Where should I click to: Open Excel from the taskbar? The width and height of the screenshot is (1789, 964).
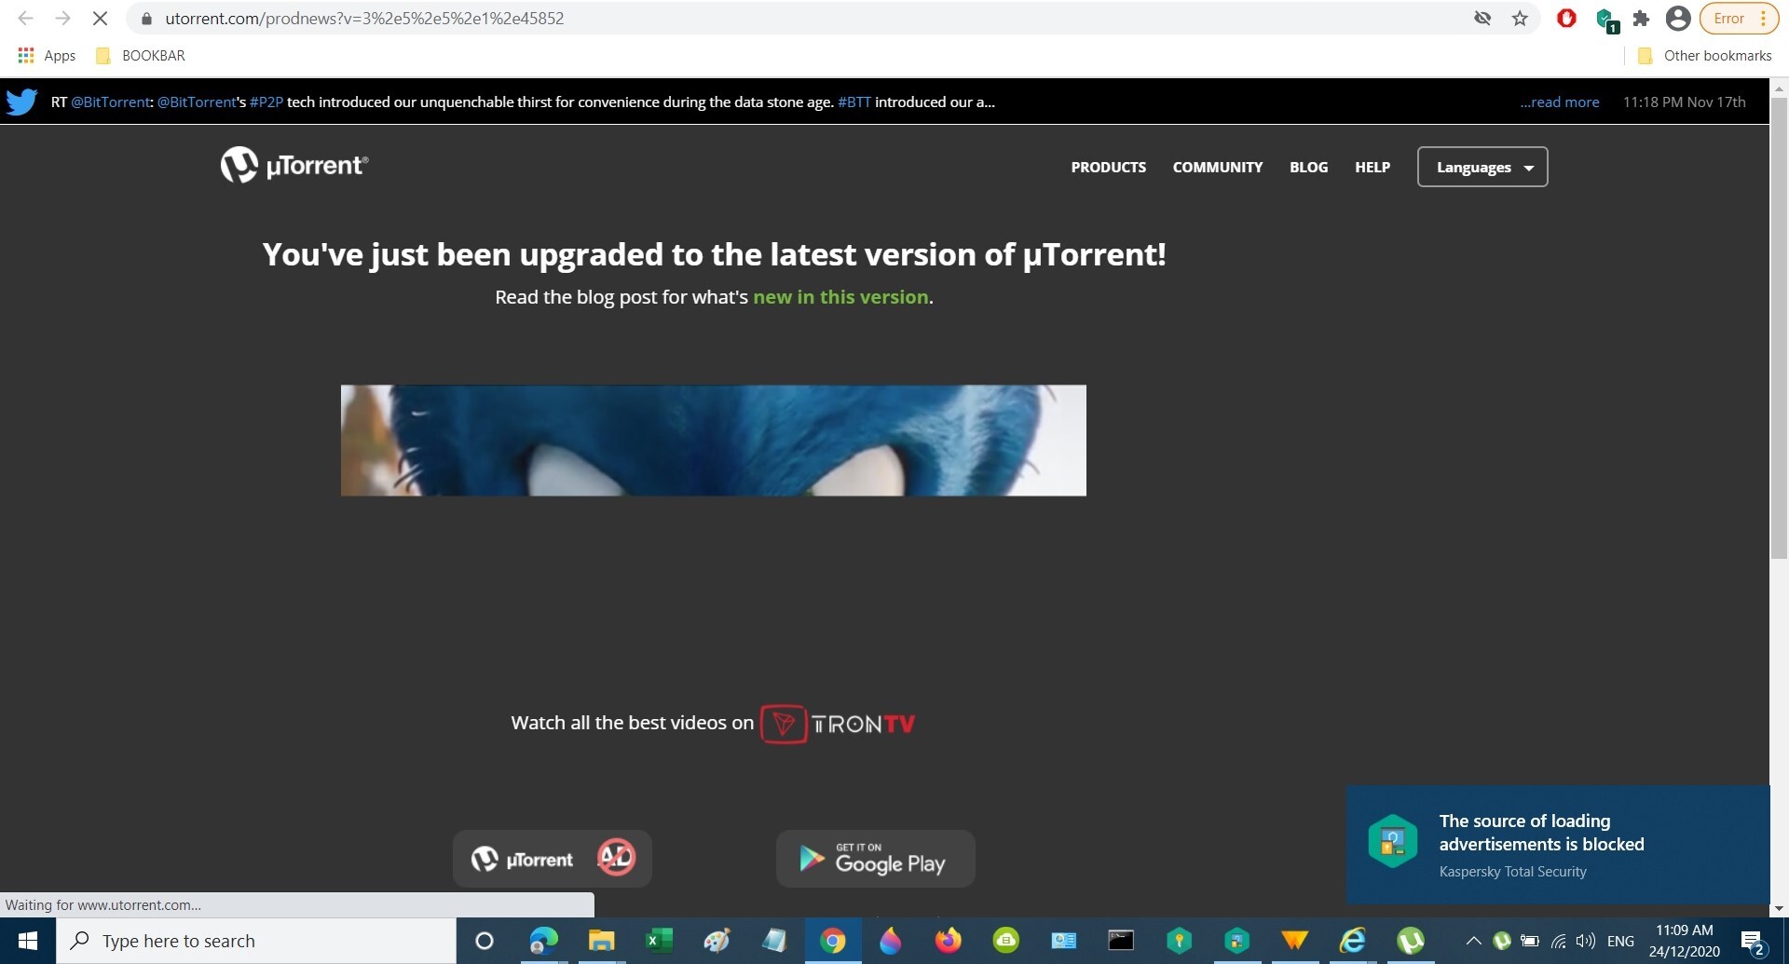659,941
